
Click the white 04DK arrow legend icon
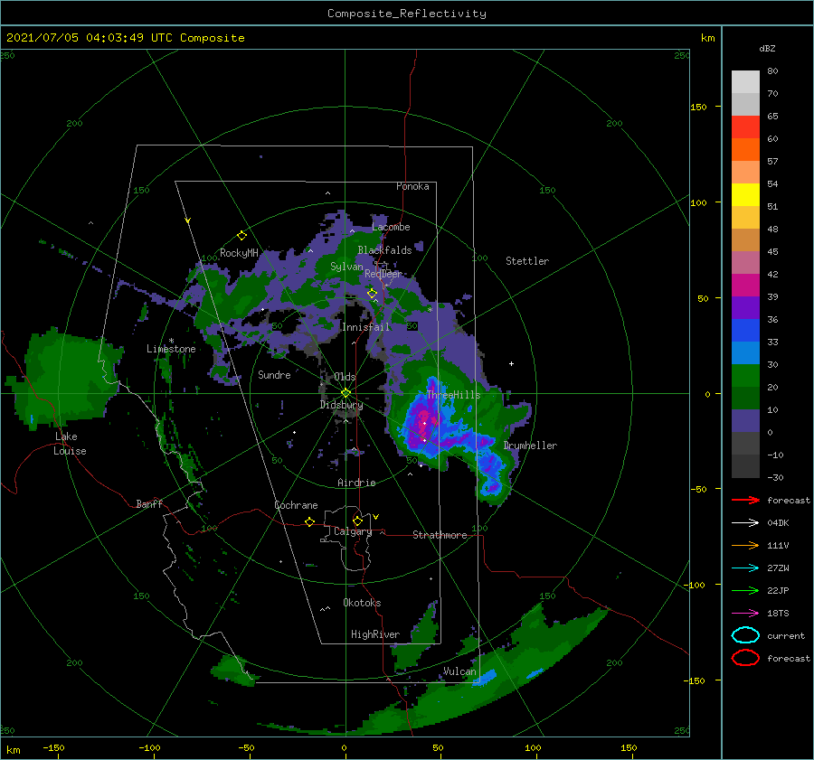(745, 523)
